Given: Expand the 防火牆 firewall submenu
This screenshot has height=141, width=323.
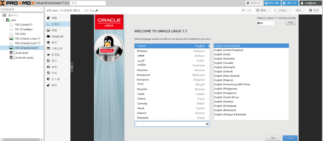Looking at the screenshot, I should pyautogui.click(x=66, y=79).
